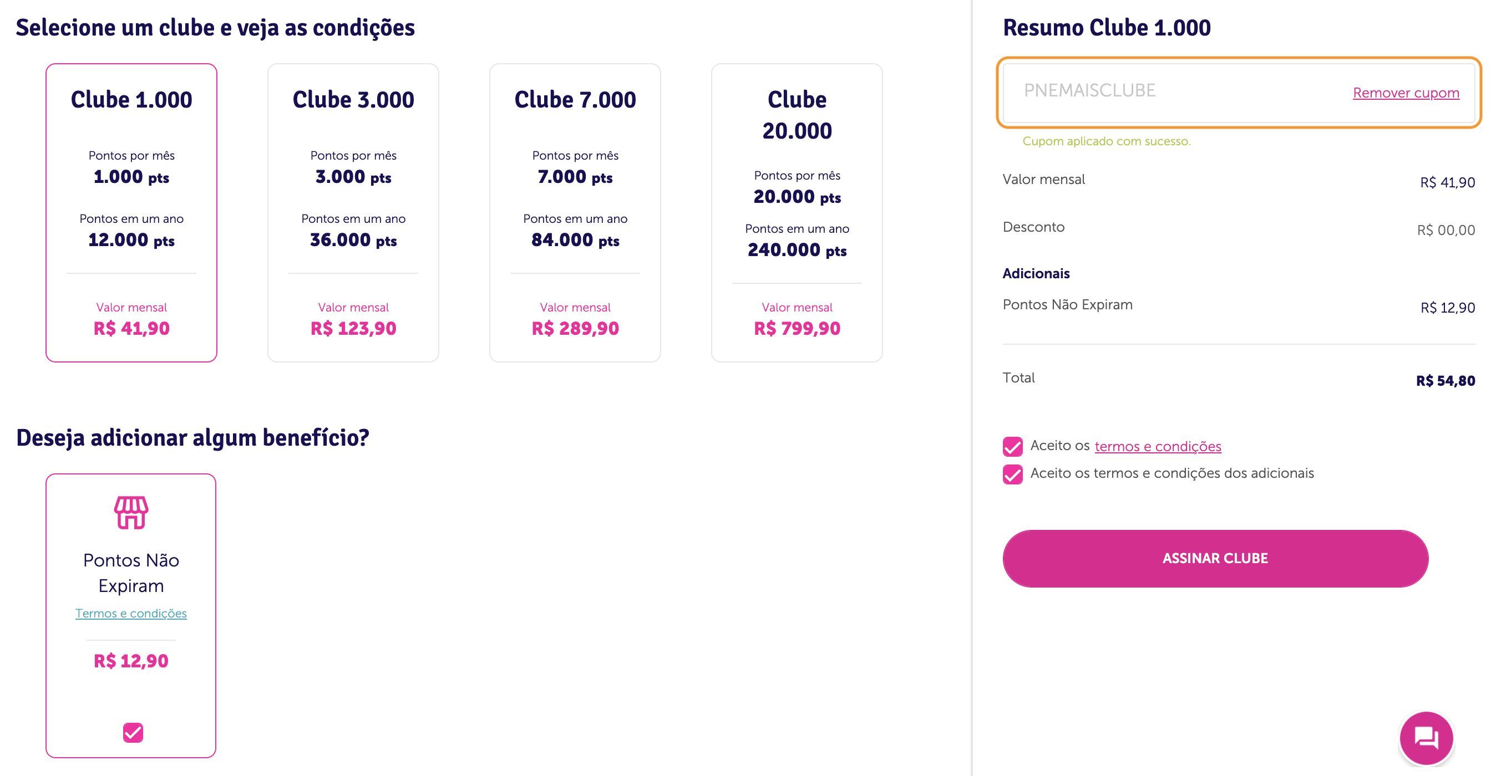Uncheck the Pontos Não Expiram benefit checkbox
Image resolution: width=1491 pixels, height=776 pixels.
point(133,733)
